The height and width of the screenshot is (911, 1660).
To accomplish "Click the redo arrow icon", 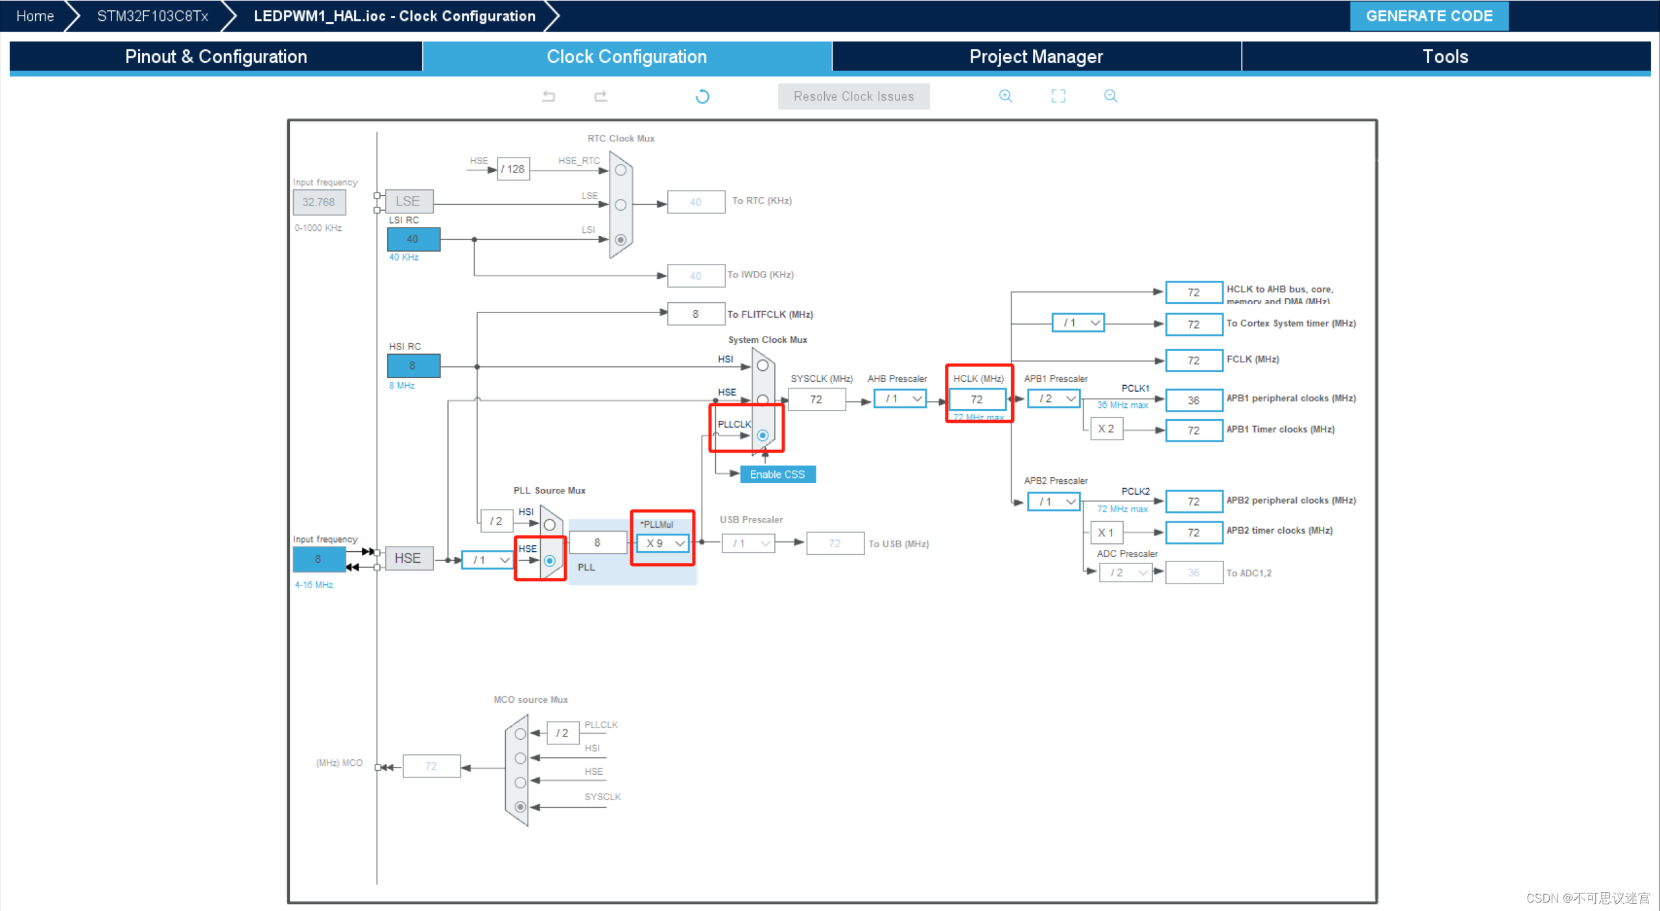I will [600, 97].
